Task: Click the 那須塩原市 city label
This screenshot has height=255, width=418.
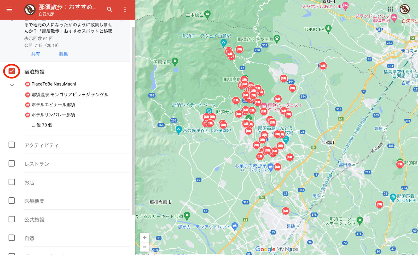Action: point(160,202)
